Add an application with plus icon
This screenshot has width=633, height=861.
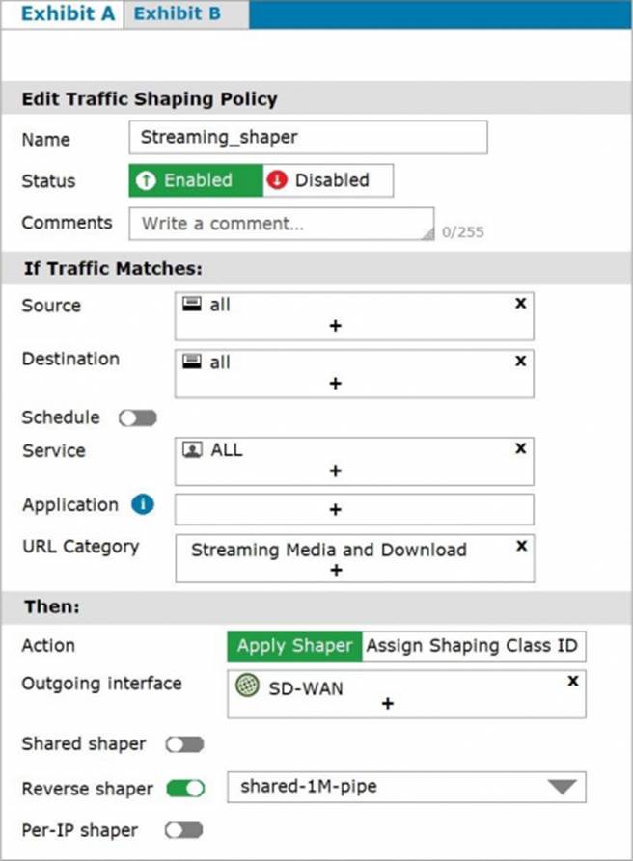[x=335, y=509]
